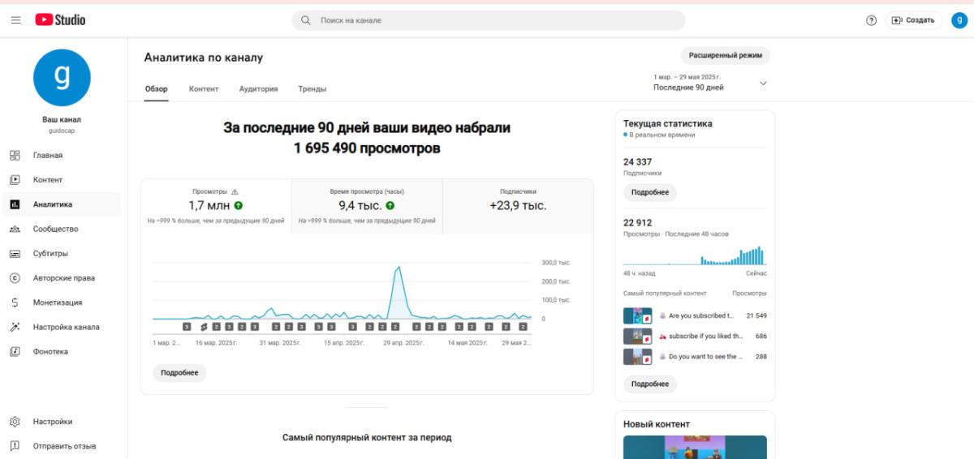Click the green up arrow beside 1,7 млн

pos(239,206)
